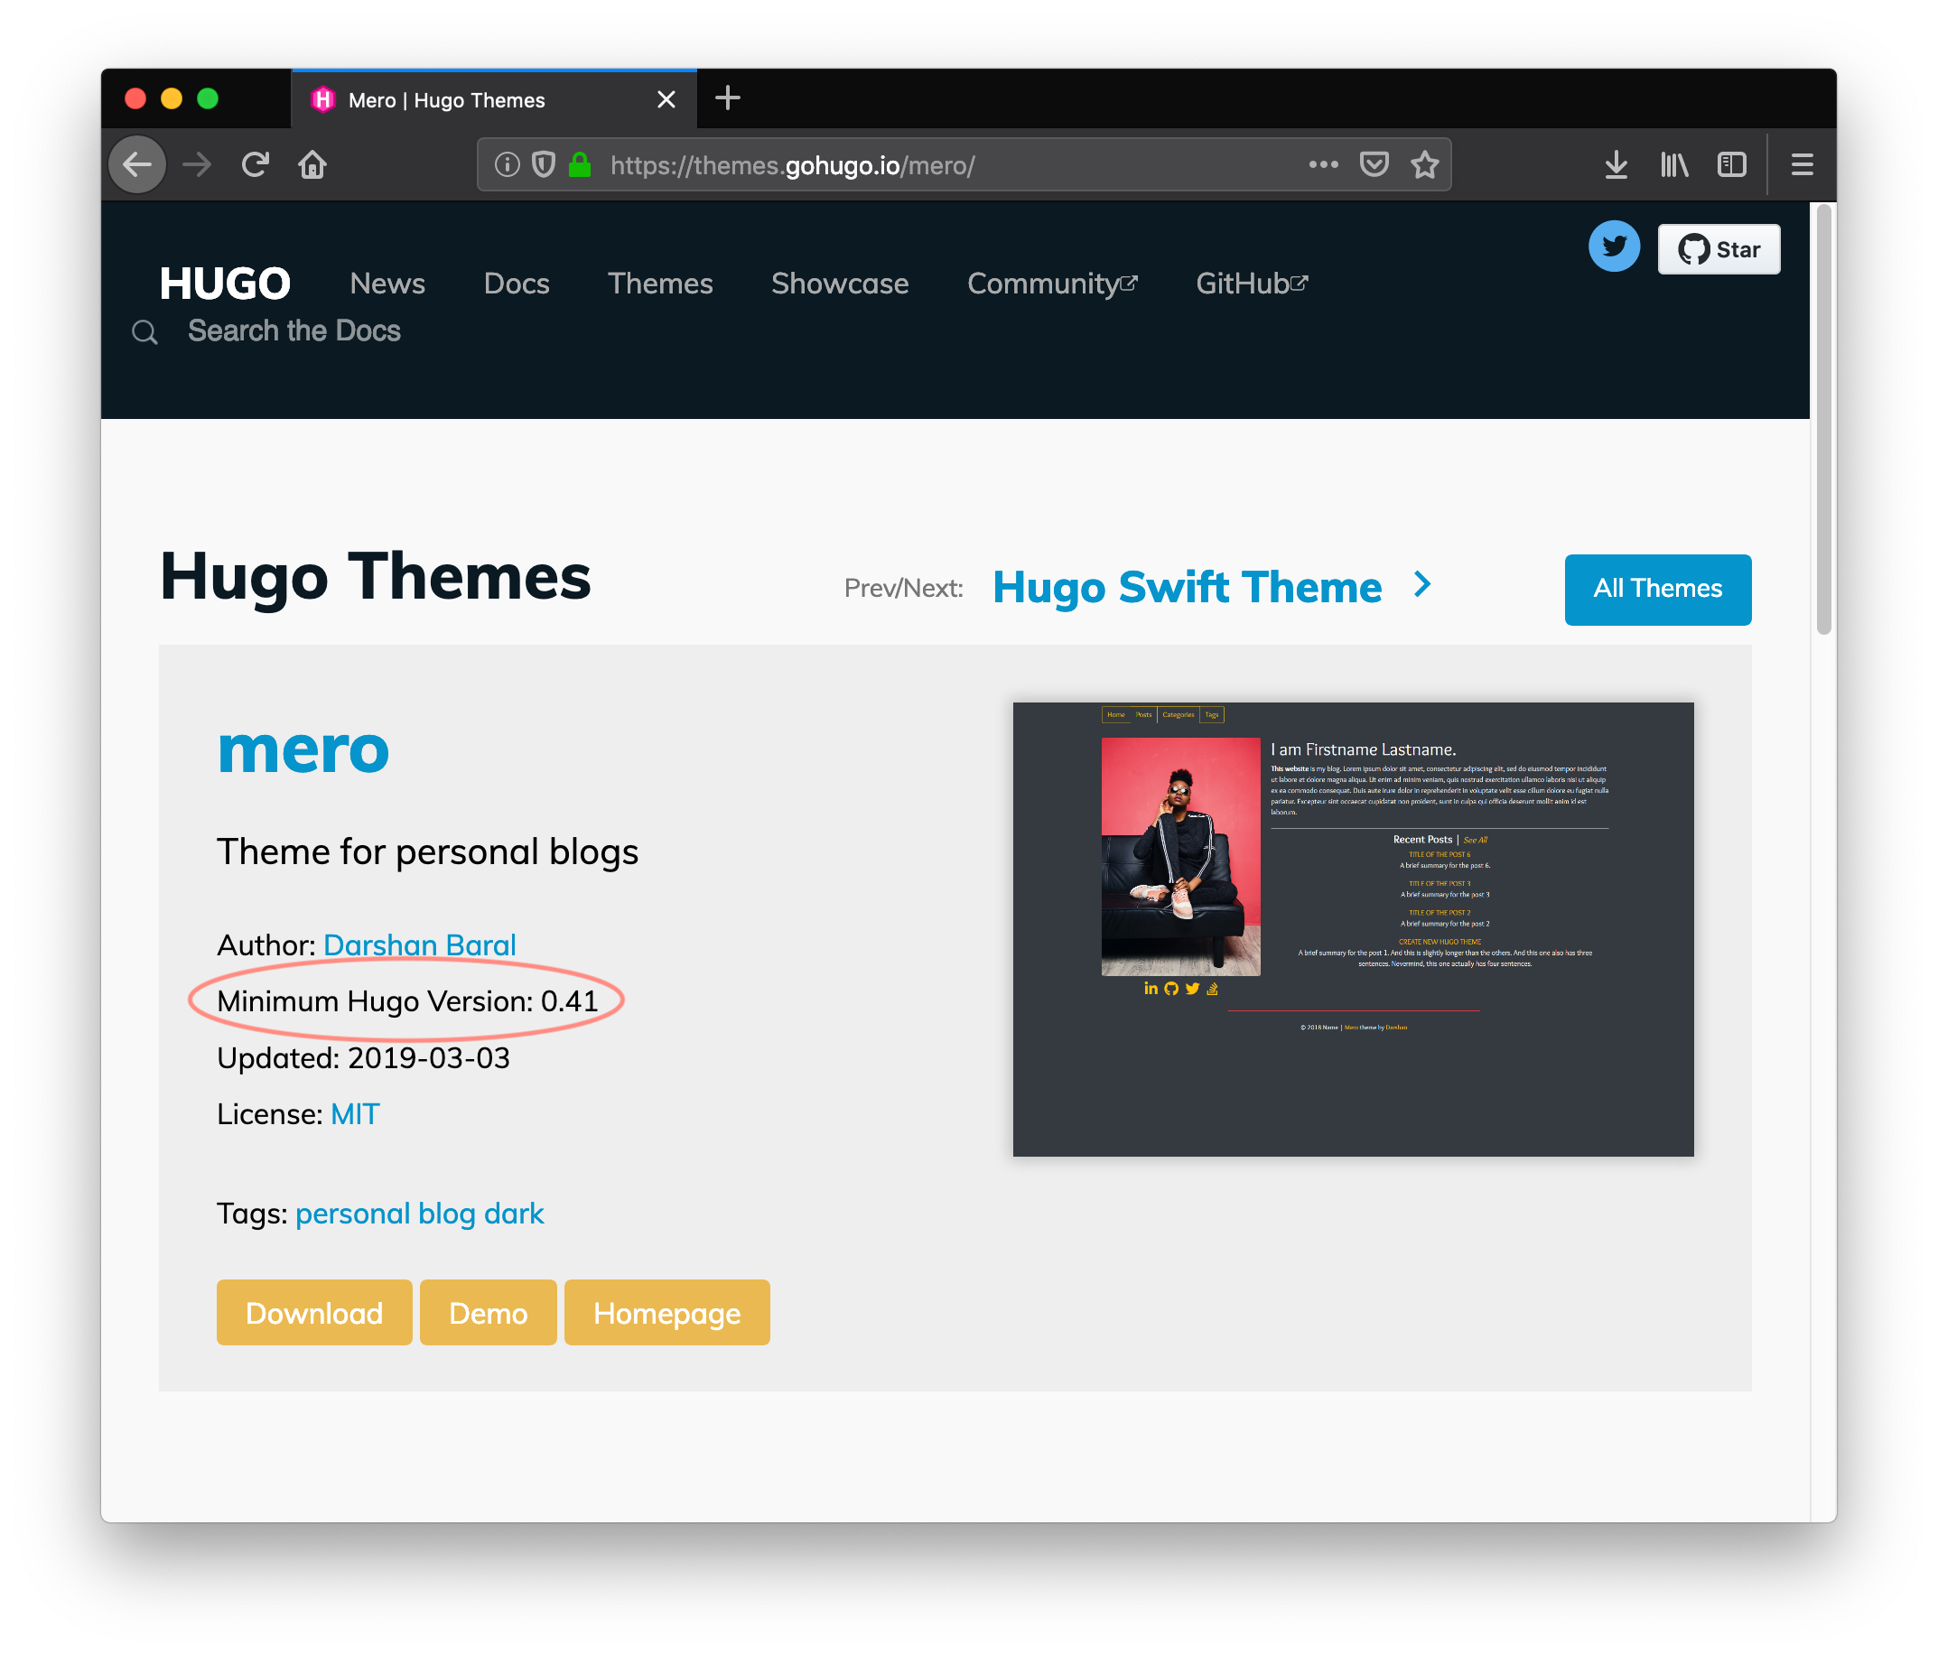Screen dimensions: 1938x1656
Task: Click the tracking protection shield icon
Action: pos(544,165)
